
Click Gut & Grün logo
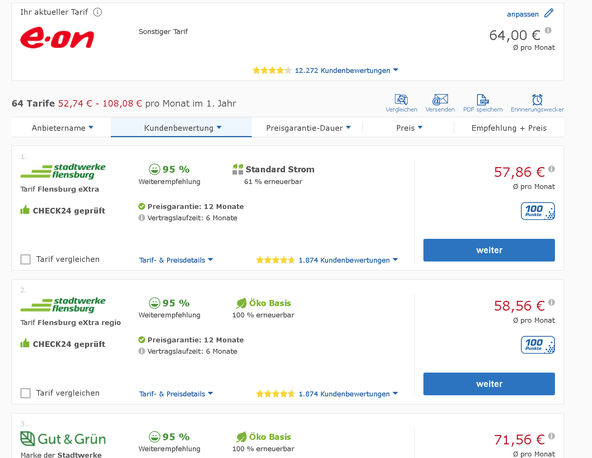tap(63, 439)
